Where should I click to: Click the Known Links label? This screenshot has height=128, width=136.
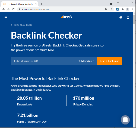click(25, 104)
